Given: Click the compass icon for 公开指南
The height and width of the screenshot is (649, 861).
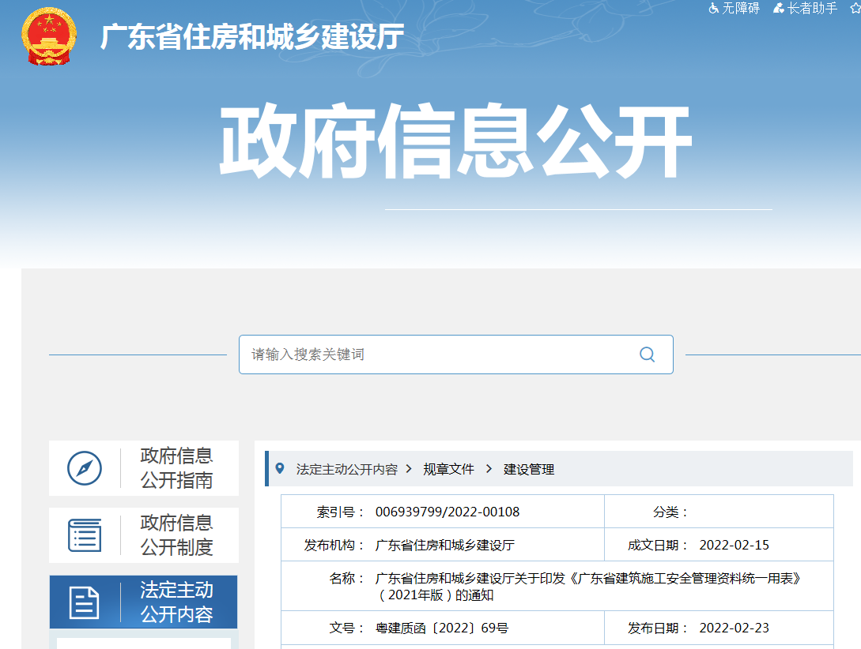Looking at the screenshot, I should coord(85,468).
